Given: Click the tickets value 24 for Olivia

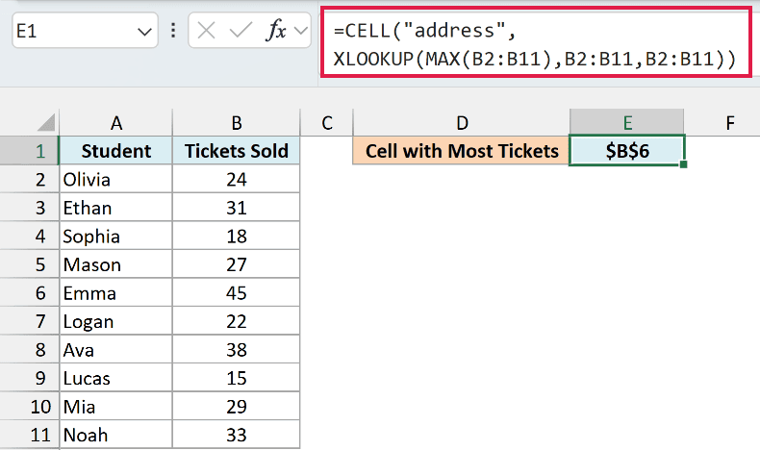Looking at the screenshot, I should (236, 180).
